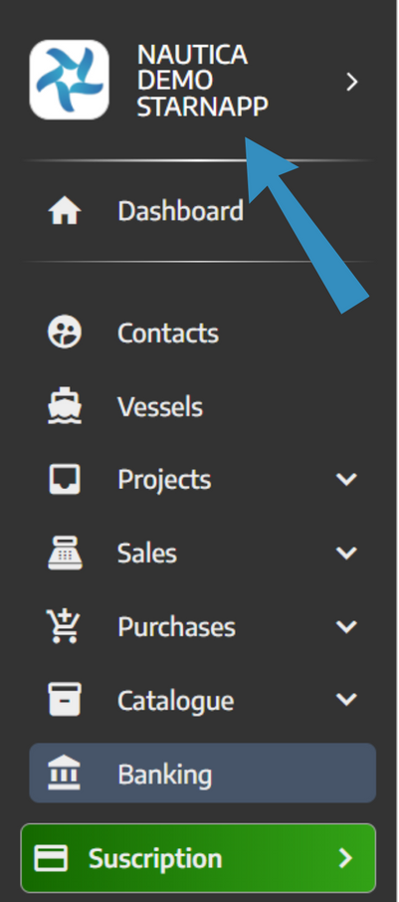
Task: Expand the Sales submenu chevron
Action: [x=346, y=553]
